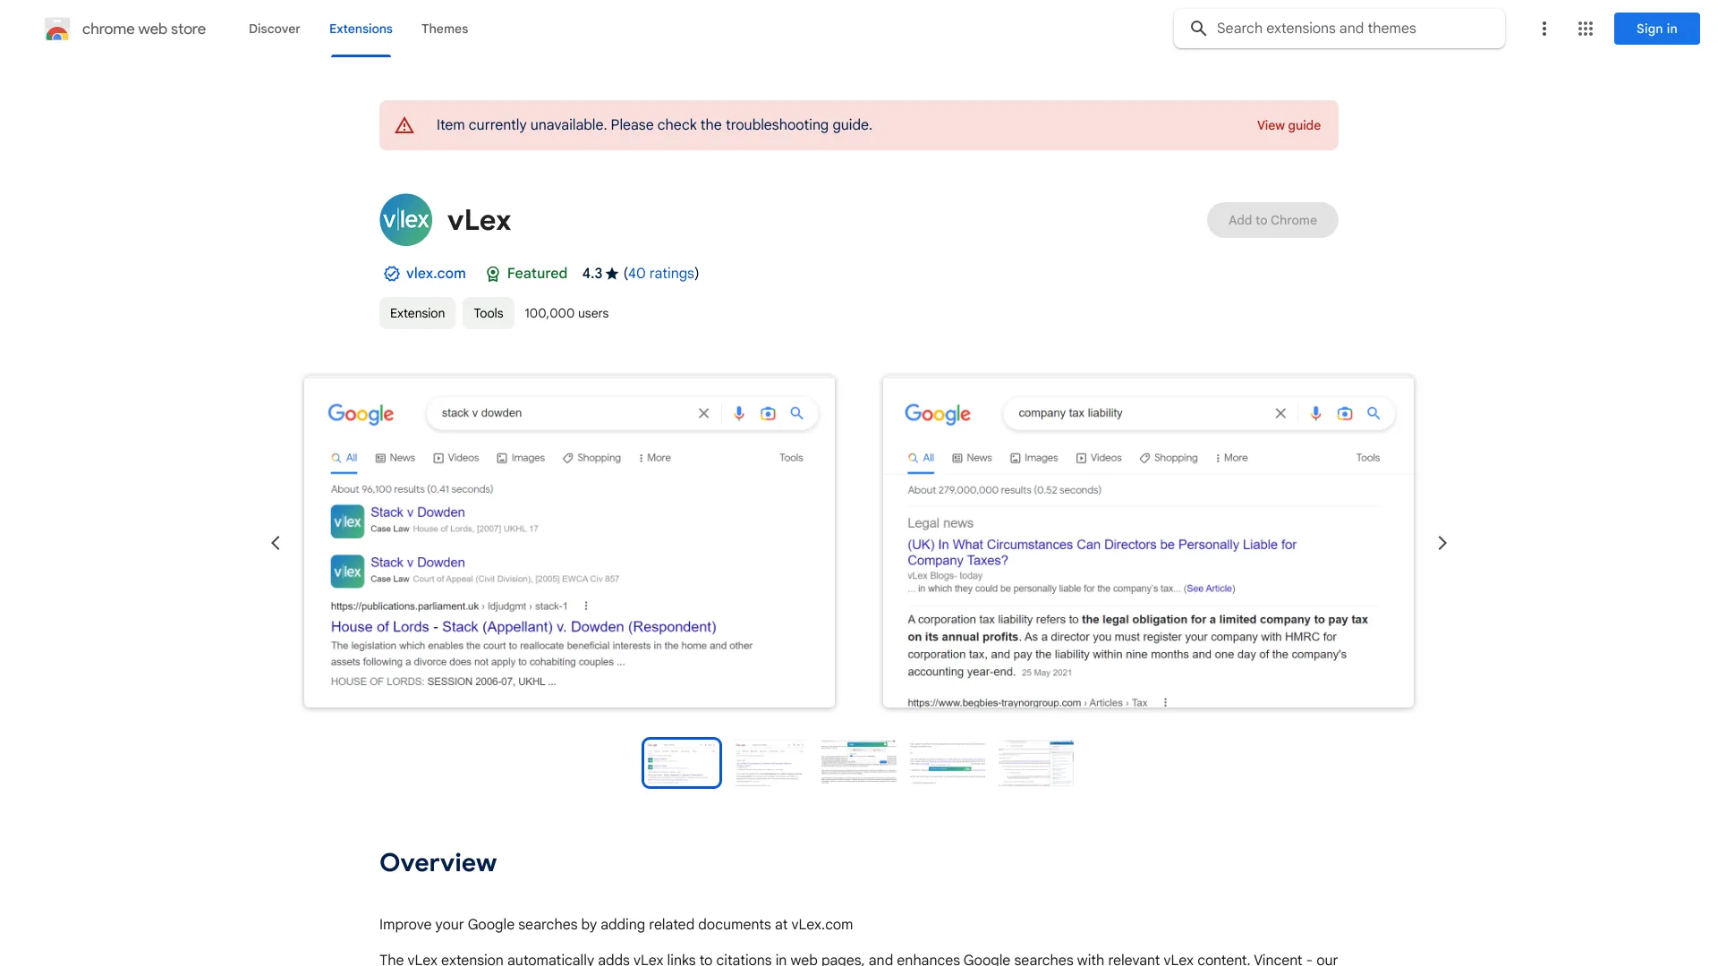The height and width of the screenshot is (966, 1718).
Task: Click Sign in button
Action: tap(1656, 29)
